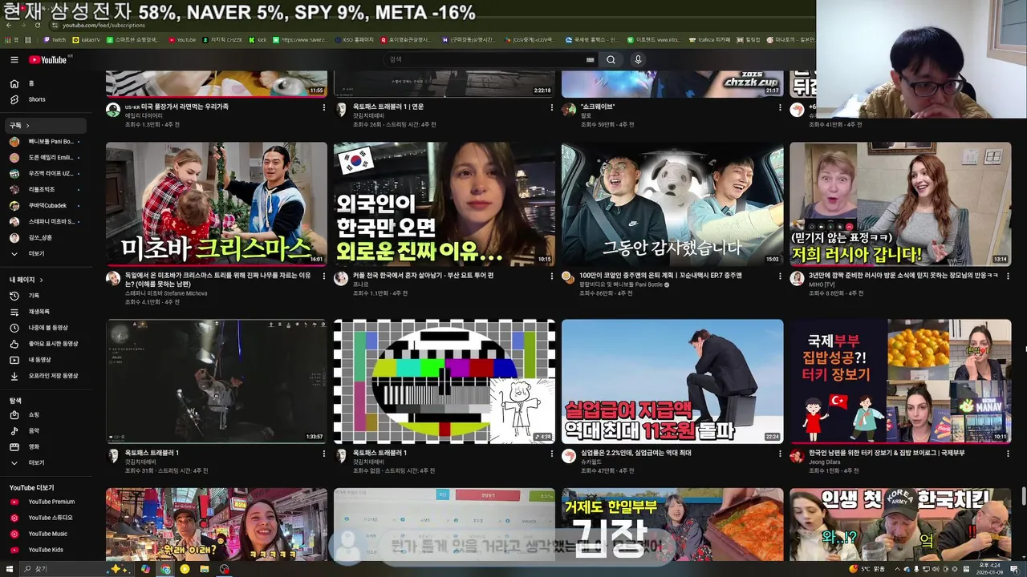Open title 3년만에 깜짝 준비한 러시아 방문
Image resolution: width=1027 pixels, height=577 pixels.
pyautogui.click(x=903, y=276)
